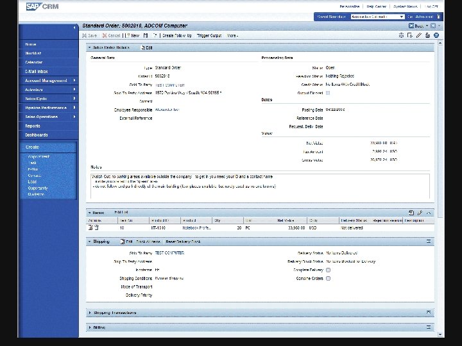The image size is (462, 346).
Task: Expand the Sales Cycle submenu arrow
Action: [x=74, y=98]
